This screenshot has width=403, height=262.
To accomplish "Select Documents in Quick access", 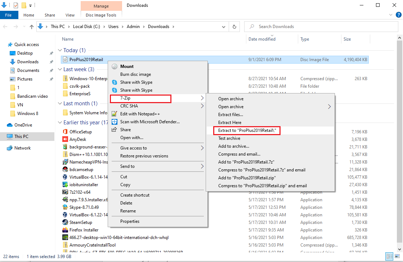I will click(x=28, y=70).
